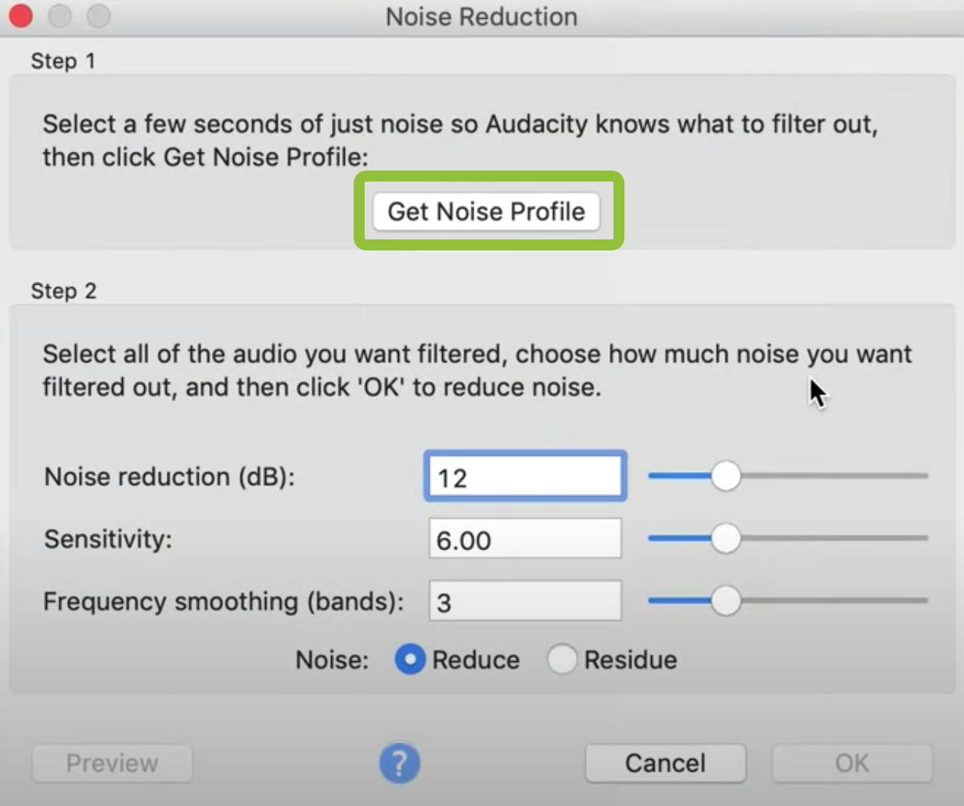964x806 pixels.
Task: Adjust the Noise reduction dB slider
Action: pyautogui.click(x=726, y=475)
